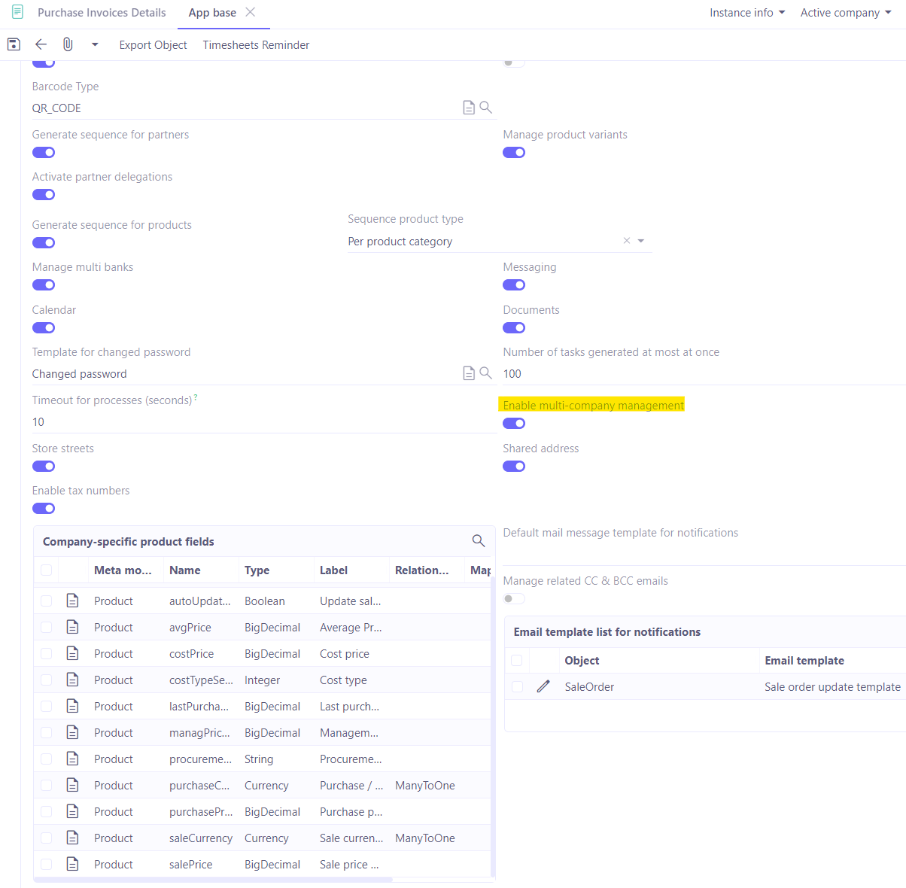This screenshot has width=906, height=888.
Task: Click the back arrow navigation icon
Action: click(41, 44)
